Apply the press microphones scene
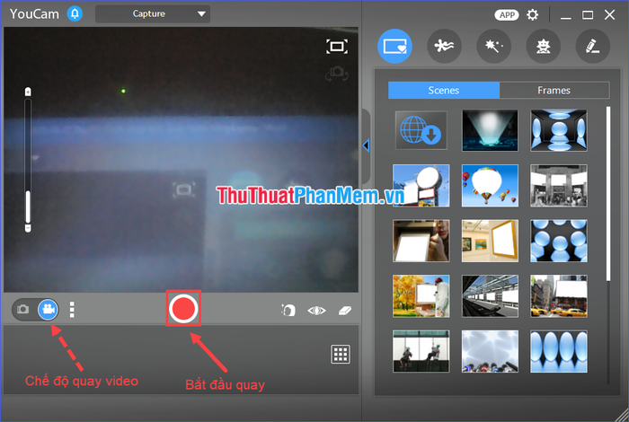 tap(490, 351)
